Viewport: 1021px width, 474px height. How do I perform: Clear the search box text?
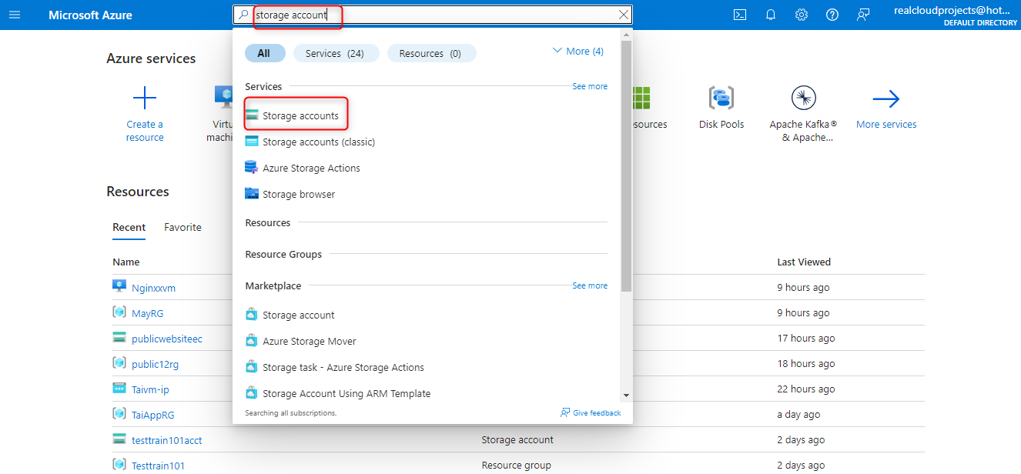click(x=624, y=15)
